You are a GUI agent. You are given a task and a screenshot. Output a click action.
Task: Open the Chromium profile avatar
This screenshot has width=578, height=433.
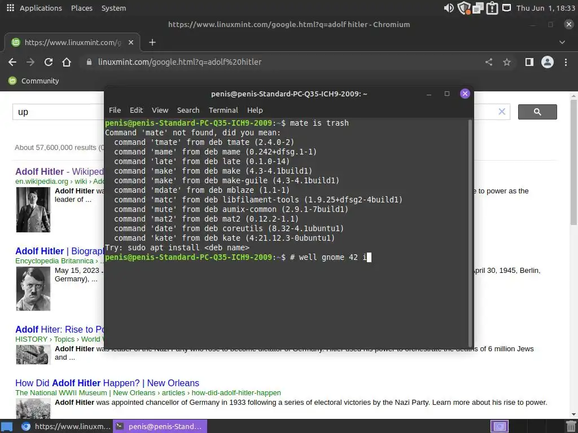click(548, 62)
